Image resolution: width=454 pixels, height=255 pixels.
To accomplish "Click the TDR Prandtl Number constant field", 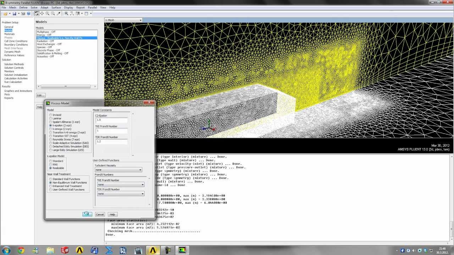I will click(x=112, y=141).
